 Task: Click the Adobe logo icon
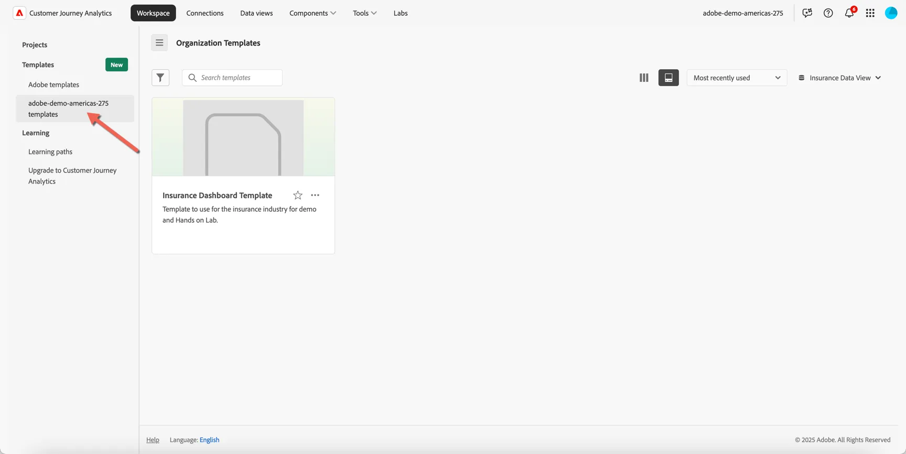tap(19, 13)
